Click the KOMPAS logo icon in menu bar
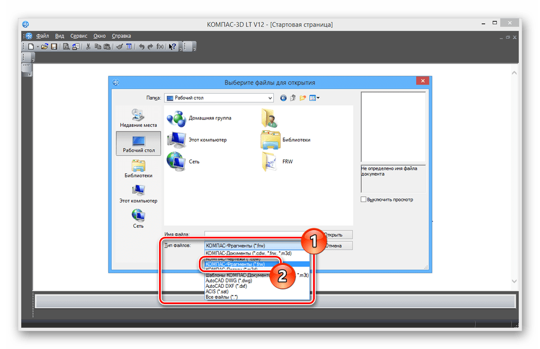Image resolution: width=540 pixels, height=349 pixels. [x=29, y=36]
